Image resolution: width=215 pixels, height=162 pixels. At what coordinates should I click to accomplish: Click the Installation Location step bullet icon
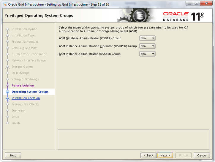click(x=7, y=98)
